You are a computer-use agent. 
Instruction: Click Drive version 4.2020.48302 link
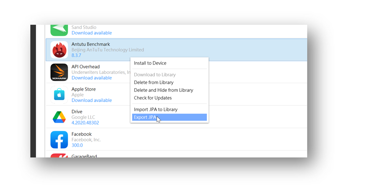click(85, 123)
